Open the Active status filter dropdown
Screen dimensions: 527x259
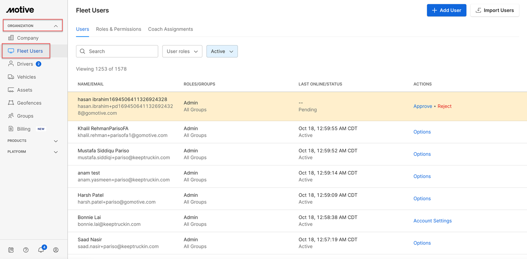point(222,51)
